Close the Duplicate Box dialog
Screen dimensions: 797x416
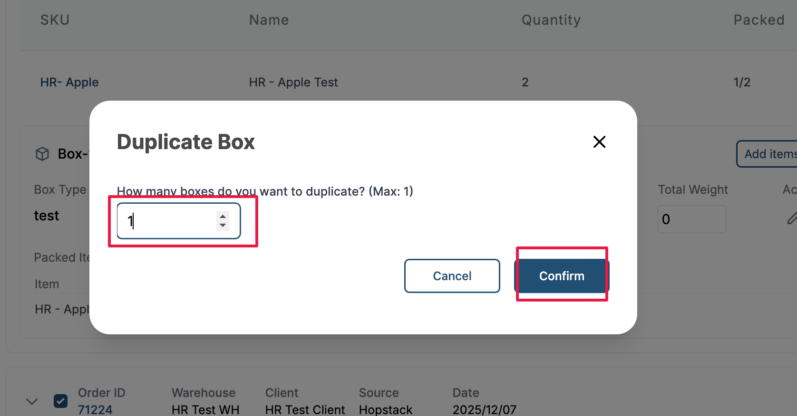(x=599, y=142)
